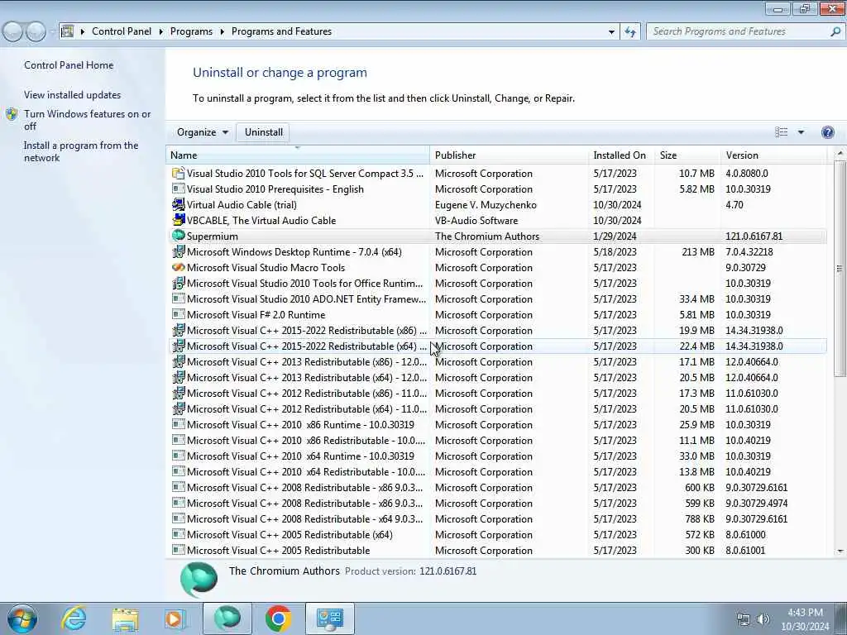847x635 pixels.
Task: Select Microsoft Visual C++ 2010 x86 Runtime row
Action: pyautogui.click(x=496, y=424)
